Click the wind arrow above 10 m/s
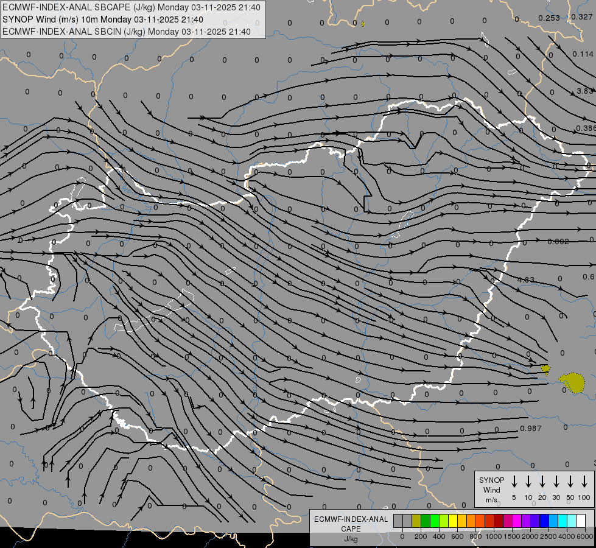Image resolution: width=596 pixels, height=548 pixels. tap(528, 481)
